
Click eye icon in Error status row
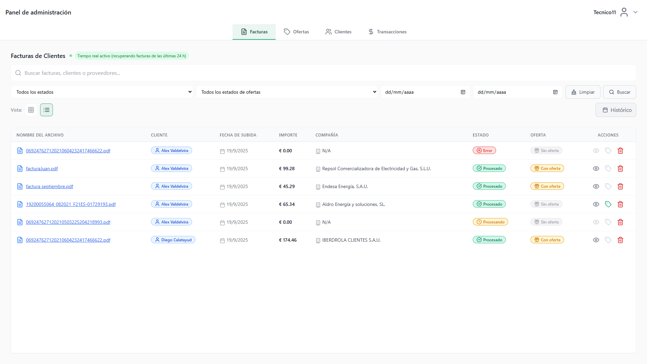click(x=596, y=151)
